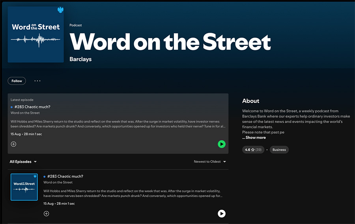Viewport: 355px width, 224px height.
Task: Expand the All Episodes filter dropdown
Action: pos(23,162)
